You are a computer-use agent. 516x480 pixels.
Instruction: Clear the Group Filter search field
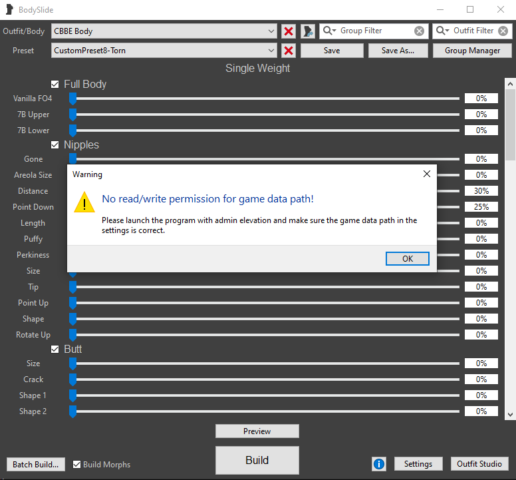pos(419,31)
